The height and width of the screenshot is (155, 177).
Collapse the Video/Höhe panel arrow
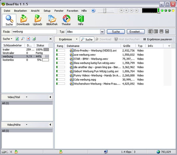point(50,124)
